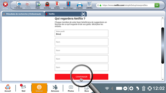The width and height of the screenshot is (166, 93).
Task: Click the green OK address button
Action: point(157,5)
